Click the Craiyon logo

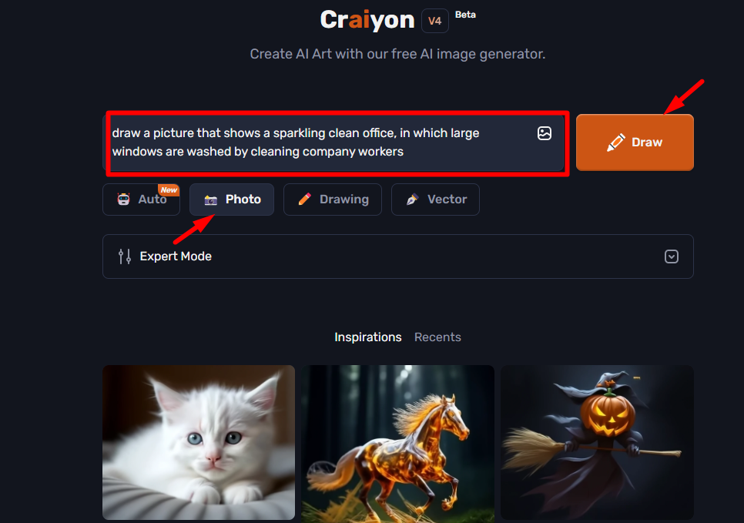pos(367,20)
